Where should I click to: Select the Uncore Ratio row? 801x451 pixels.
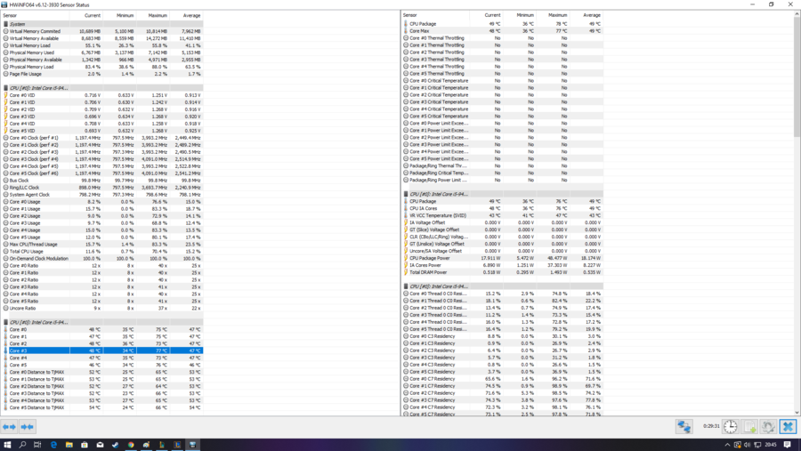pyautogui.click(x=102, y=308)
